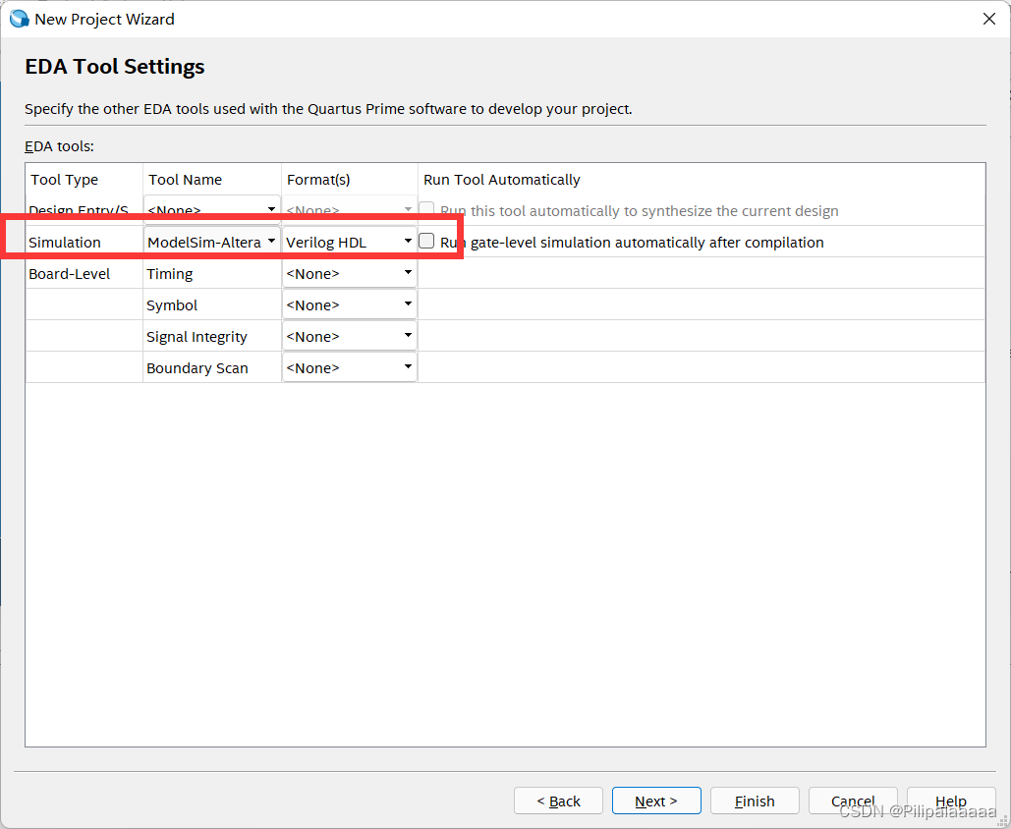Open Help for the wizard

[951, 801]
